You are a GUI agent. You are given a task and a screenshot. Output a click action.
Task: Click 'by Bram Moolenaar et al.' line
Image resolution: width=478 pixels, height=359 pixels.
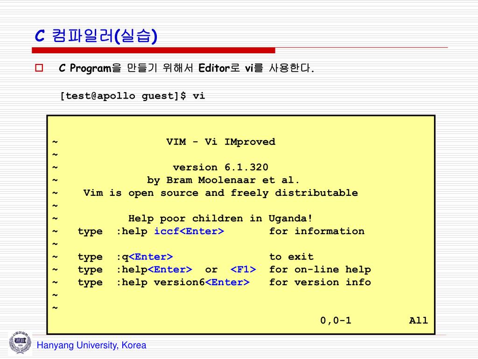point(223,180)
